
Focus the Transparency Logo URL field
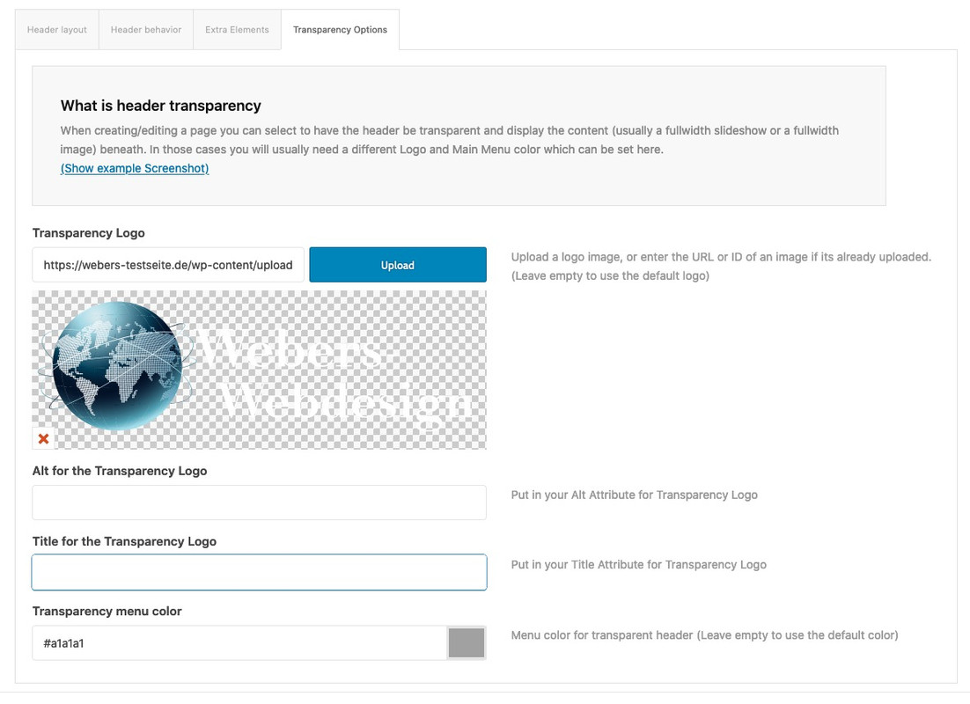coord(168,265)
